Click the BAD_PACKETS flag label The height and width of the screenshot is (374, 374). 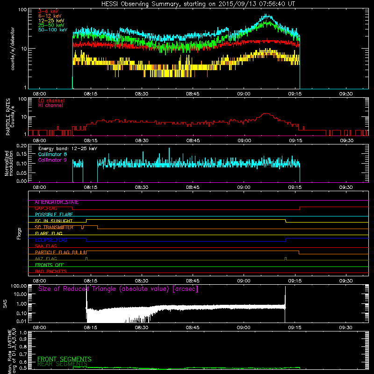pos(51,272)
